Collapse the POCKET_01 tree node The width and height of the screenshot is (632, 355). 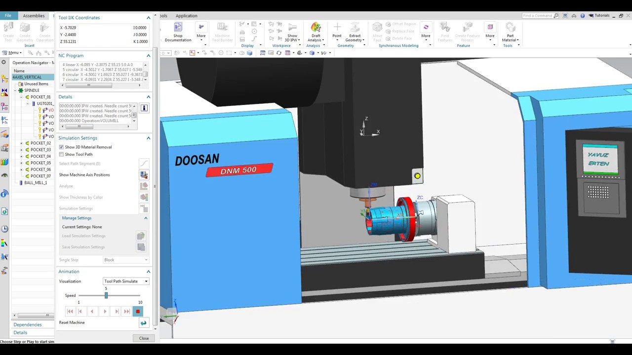tap(21, 97)
